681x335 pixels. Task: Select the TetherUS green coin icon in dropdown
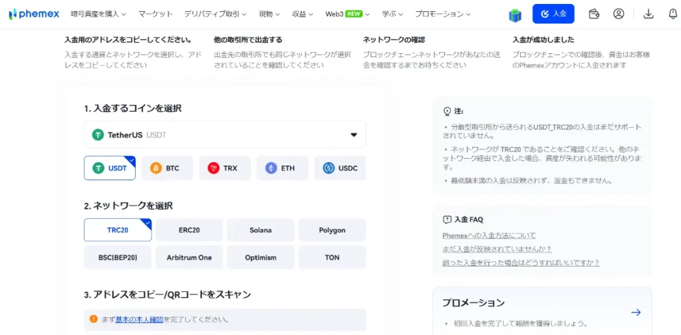coord(98,134)
